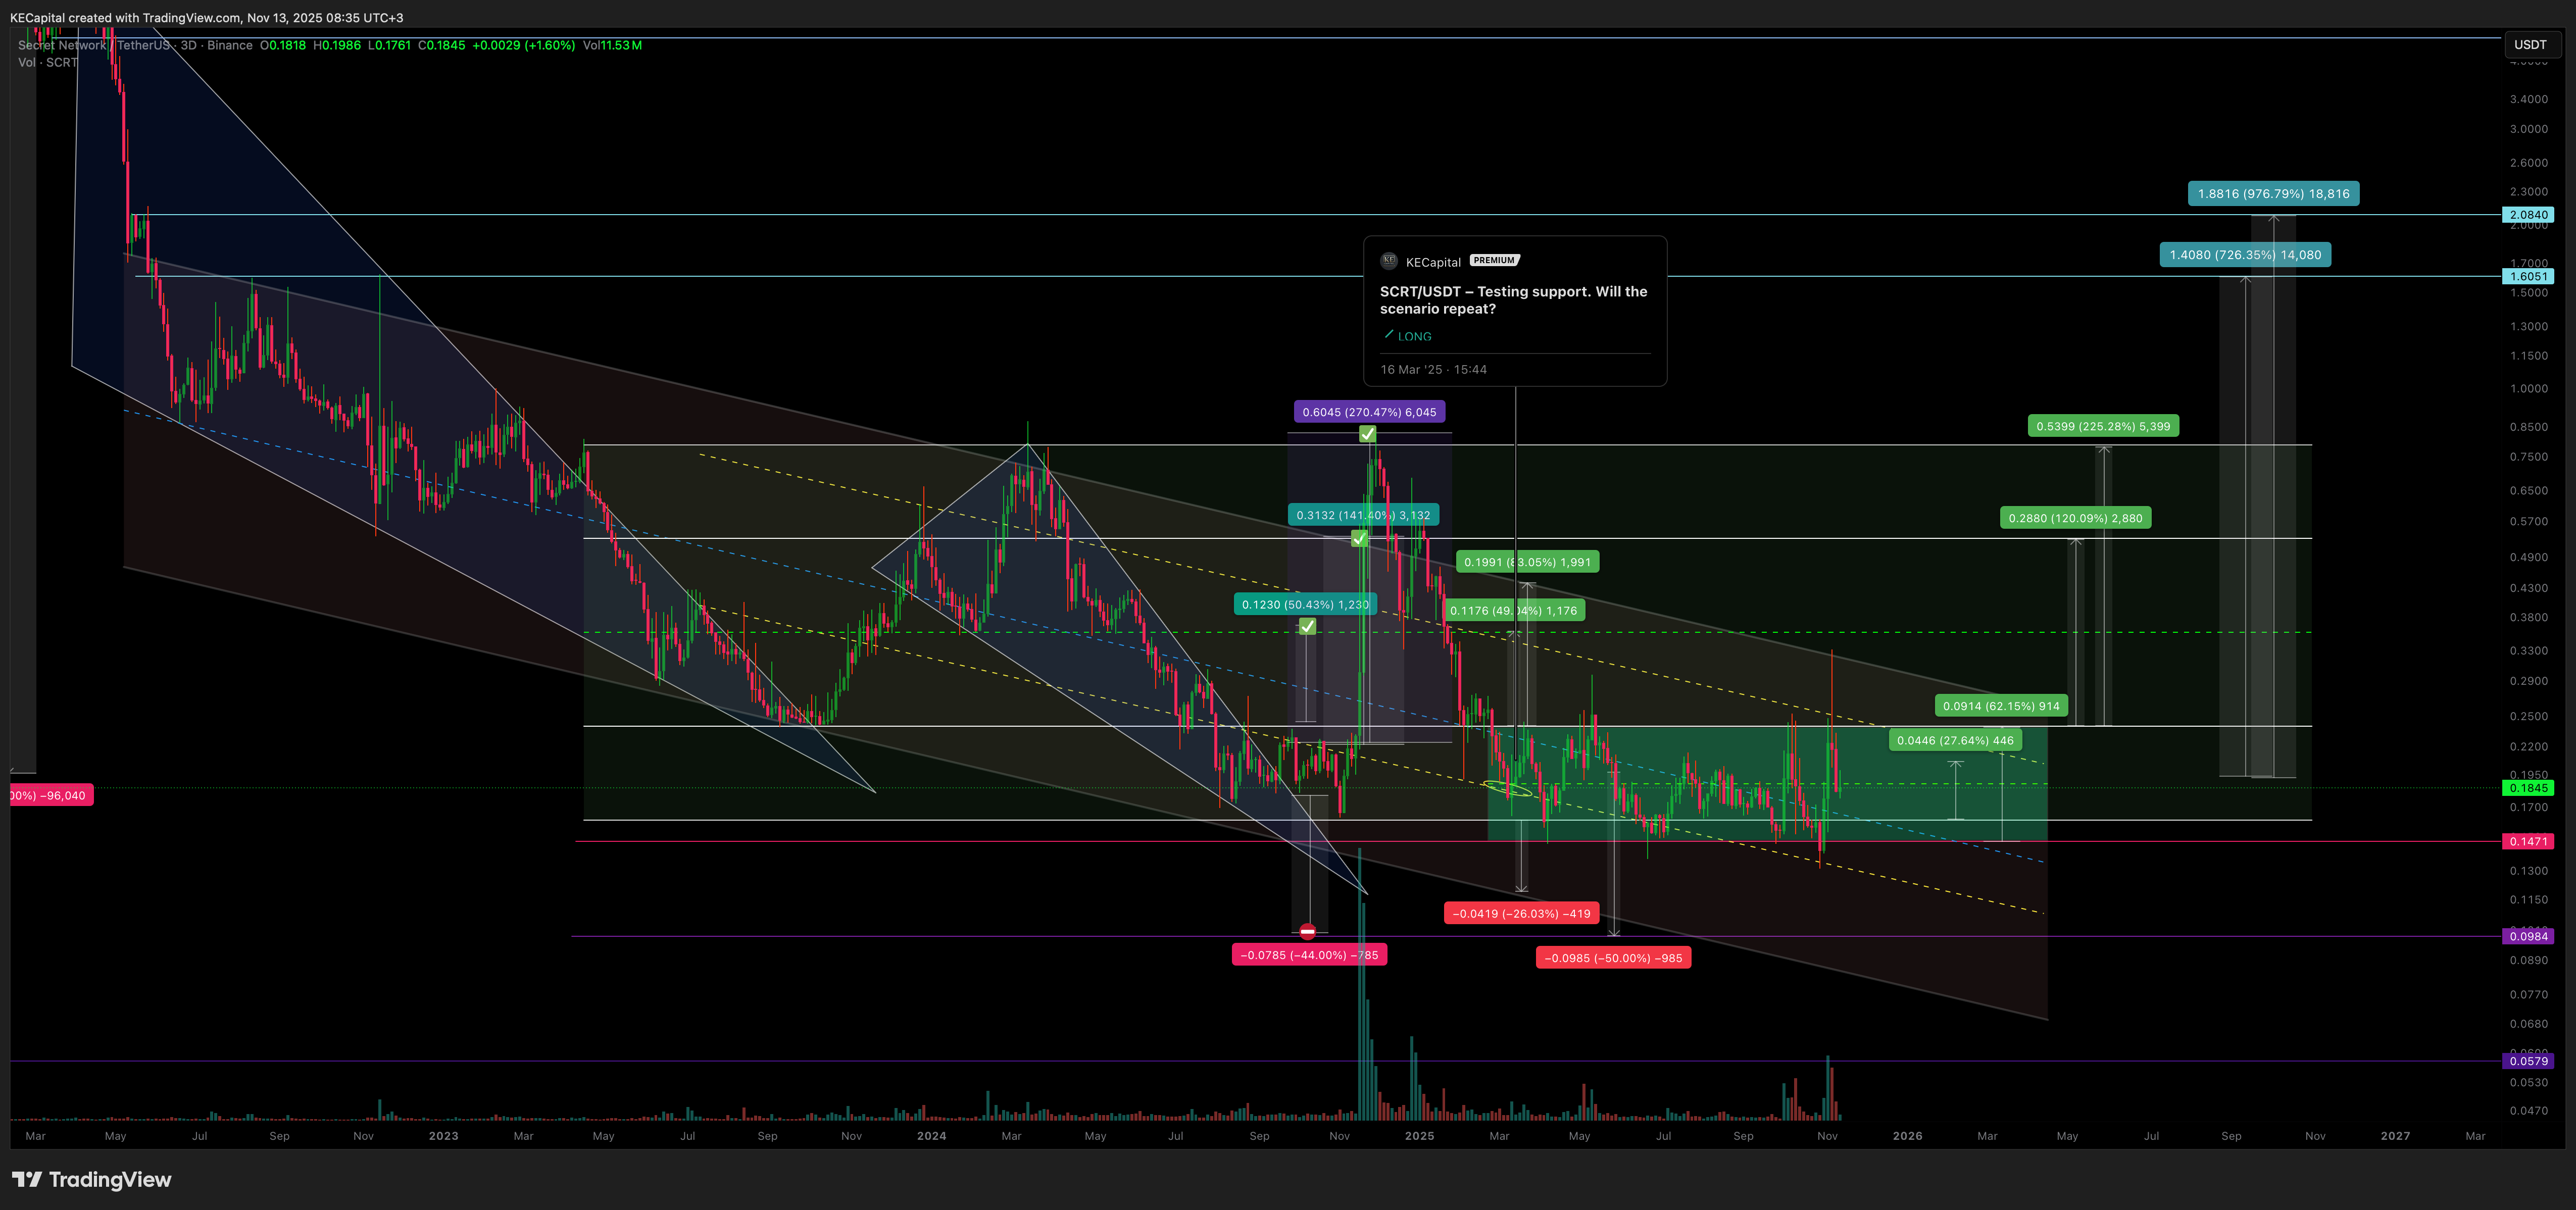Viewport: 2576px width, 1210px height.
Task: Click the Vol 11.53M value in header
Action: tap(612, 45)
